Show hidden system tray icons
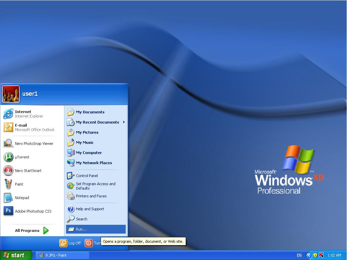347x260 pixels. pos(309,255)
